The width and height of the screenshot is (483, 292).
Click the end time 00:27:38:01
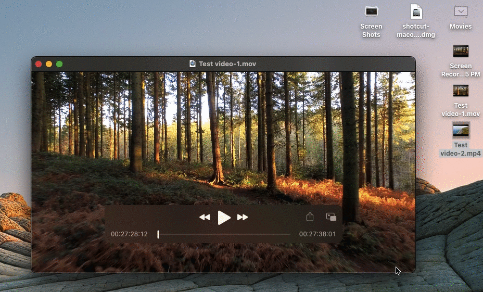click(317, 234)
